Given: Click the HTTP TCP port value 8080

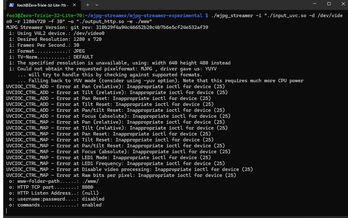Looking at the screenshot, I should pyautogui.click(x=87, y=187).
